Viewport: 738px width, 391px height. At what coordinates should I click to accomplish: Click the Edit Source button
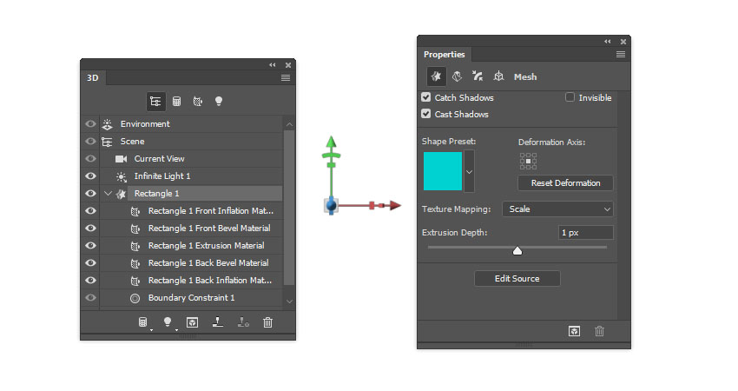click(517, 279)
